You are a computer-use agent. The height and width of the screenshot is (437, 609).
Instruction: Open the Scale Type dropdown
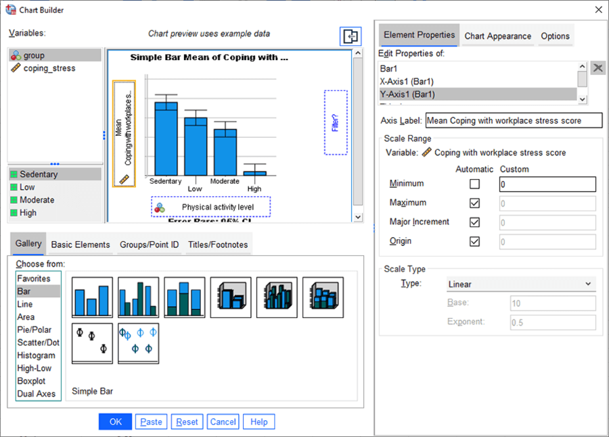pos(520,284)
